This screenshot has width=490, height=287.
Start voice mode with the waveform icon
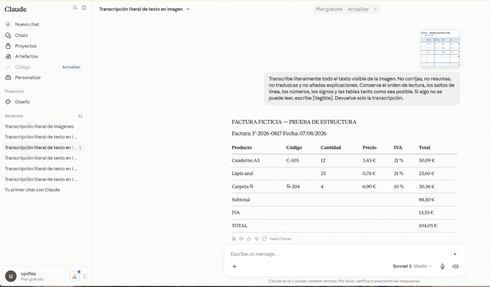[x=456, y=266]
